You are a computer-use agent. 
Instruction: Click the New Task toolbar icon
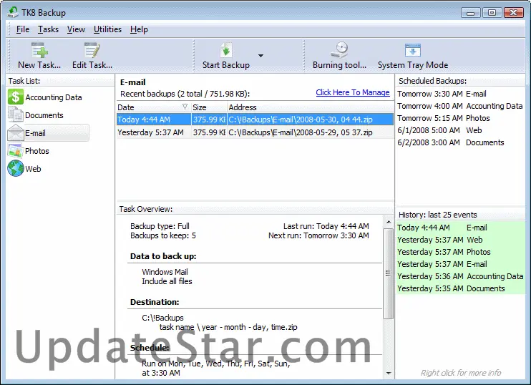(x=39, y=51)
